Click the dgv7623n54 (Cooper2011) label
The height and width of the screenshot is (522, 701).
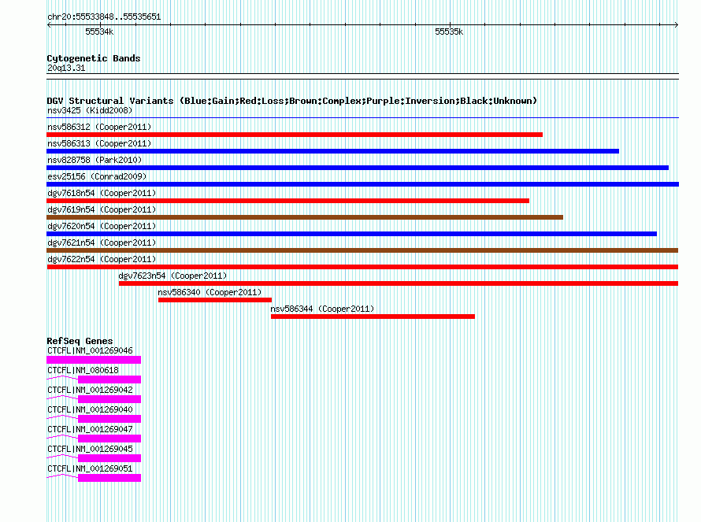pyautogui.click(x=172, y=276)
